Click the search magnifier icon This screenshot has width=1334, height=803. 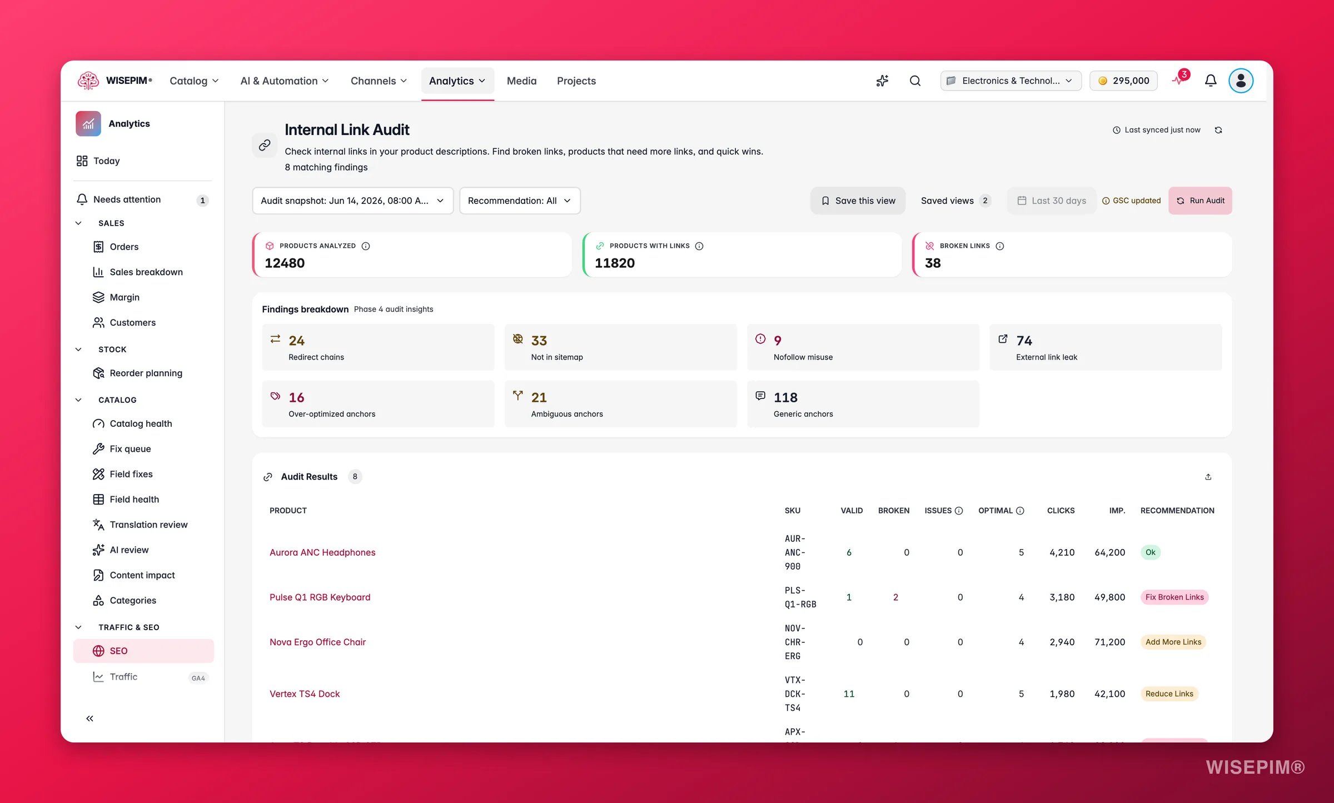(915, 81)
